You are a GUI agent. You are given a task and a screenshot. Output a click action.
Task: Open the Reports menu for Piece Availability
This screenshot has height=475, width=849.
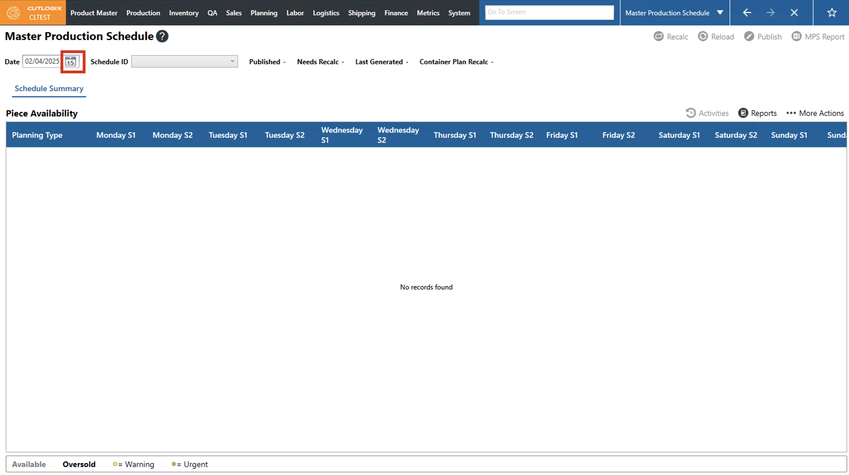(x=757, y=113)
